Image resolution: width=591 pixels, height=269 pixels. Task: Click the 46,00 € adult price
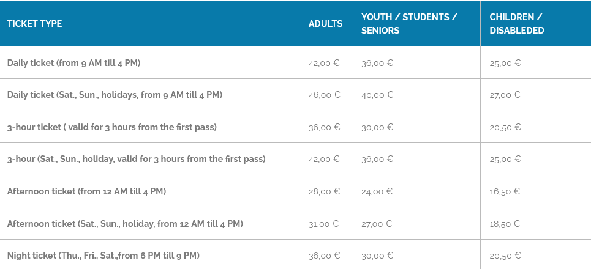click(324, 95)
